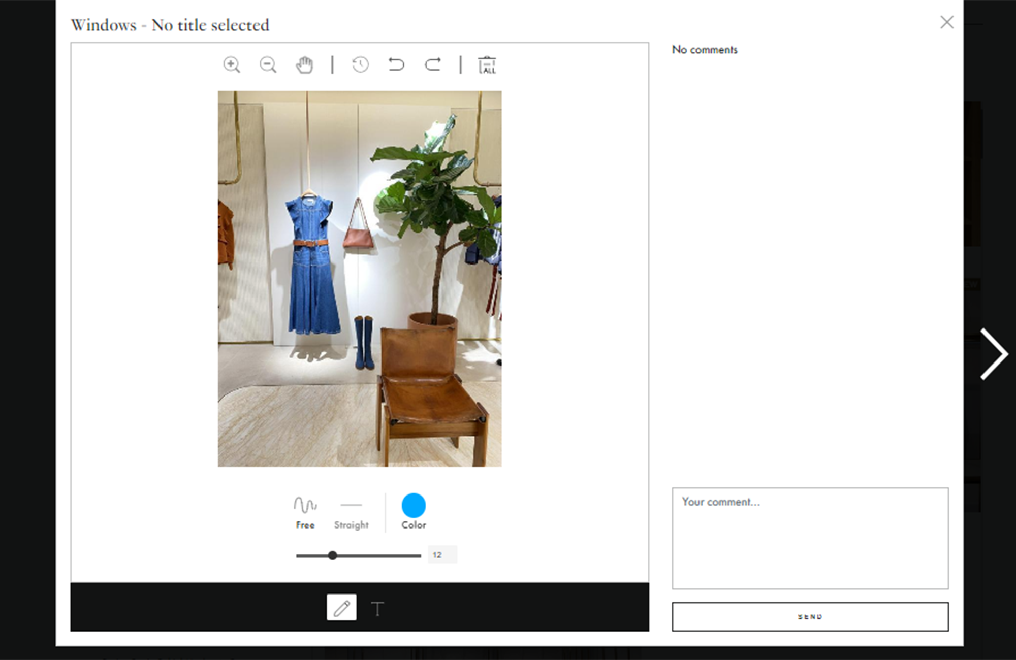Undo the last annotation

point(396,64)
